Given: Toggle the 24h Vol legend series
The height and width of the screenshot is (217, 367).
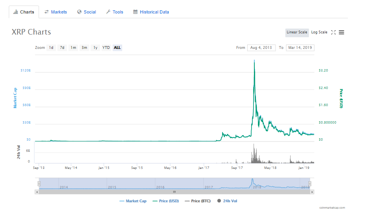Looking at the screenshot, I should [227, 201].
